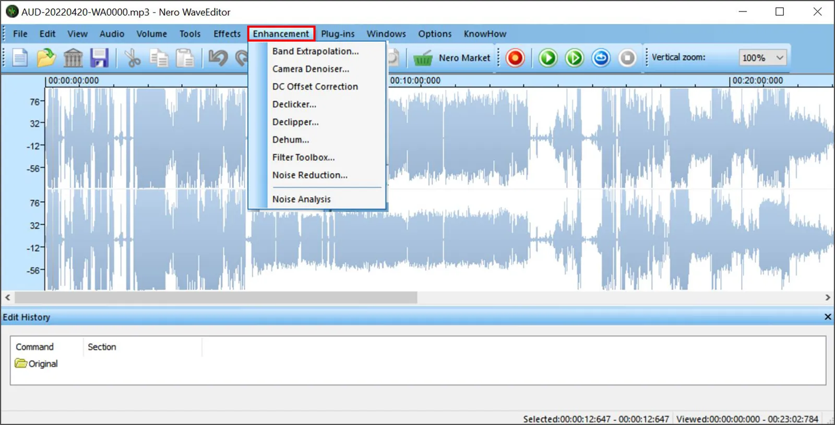The width and height of the screenshot is (835, 425).
Task: Open the Volume menu
Action: (x=152, y=34)
